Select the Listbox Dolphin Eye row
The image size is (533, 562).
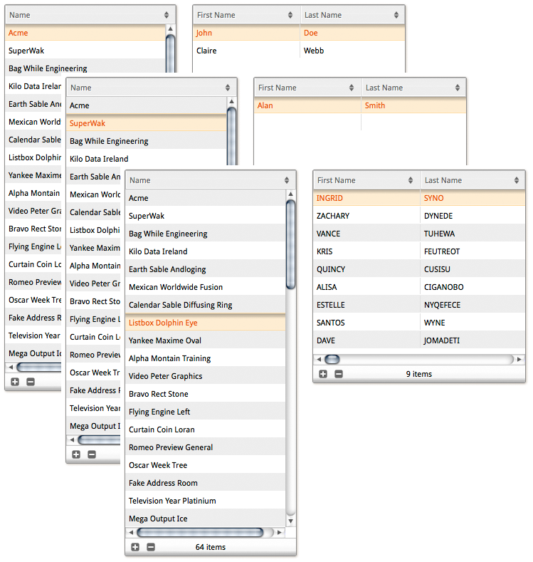coord(205,323)
